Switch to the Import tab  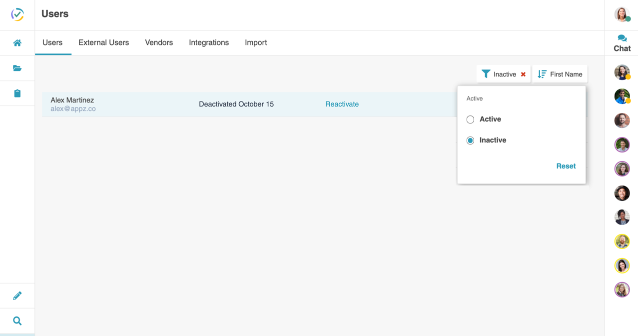(255, 42)
